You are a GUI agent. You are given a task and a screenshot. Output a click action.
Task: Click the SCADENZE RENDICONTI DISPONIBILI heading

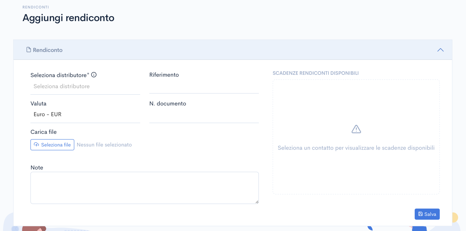pyautogui.click(x=316, y=73)
